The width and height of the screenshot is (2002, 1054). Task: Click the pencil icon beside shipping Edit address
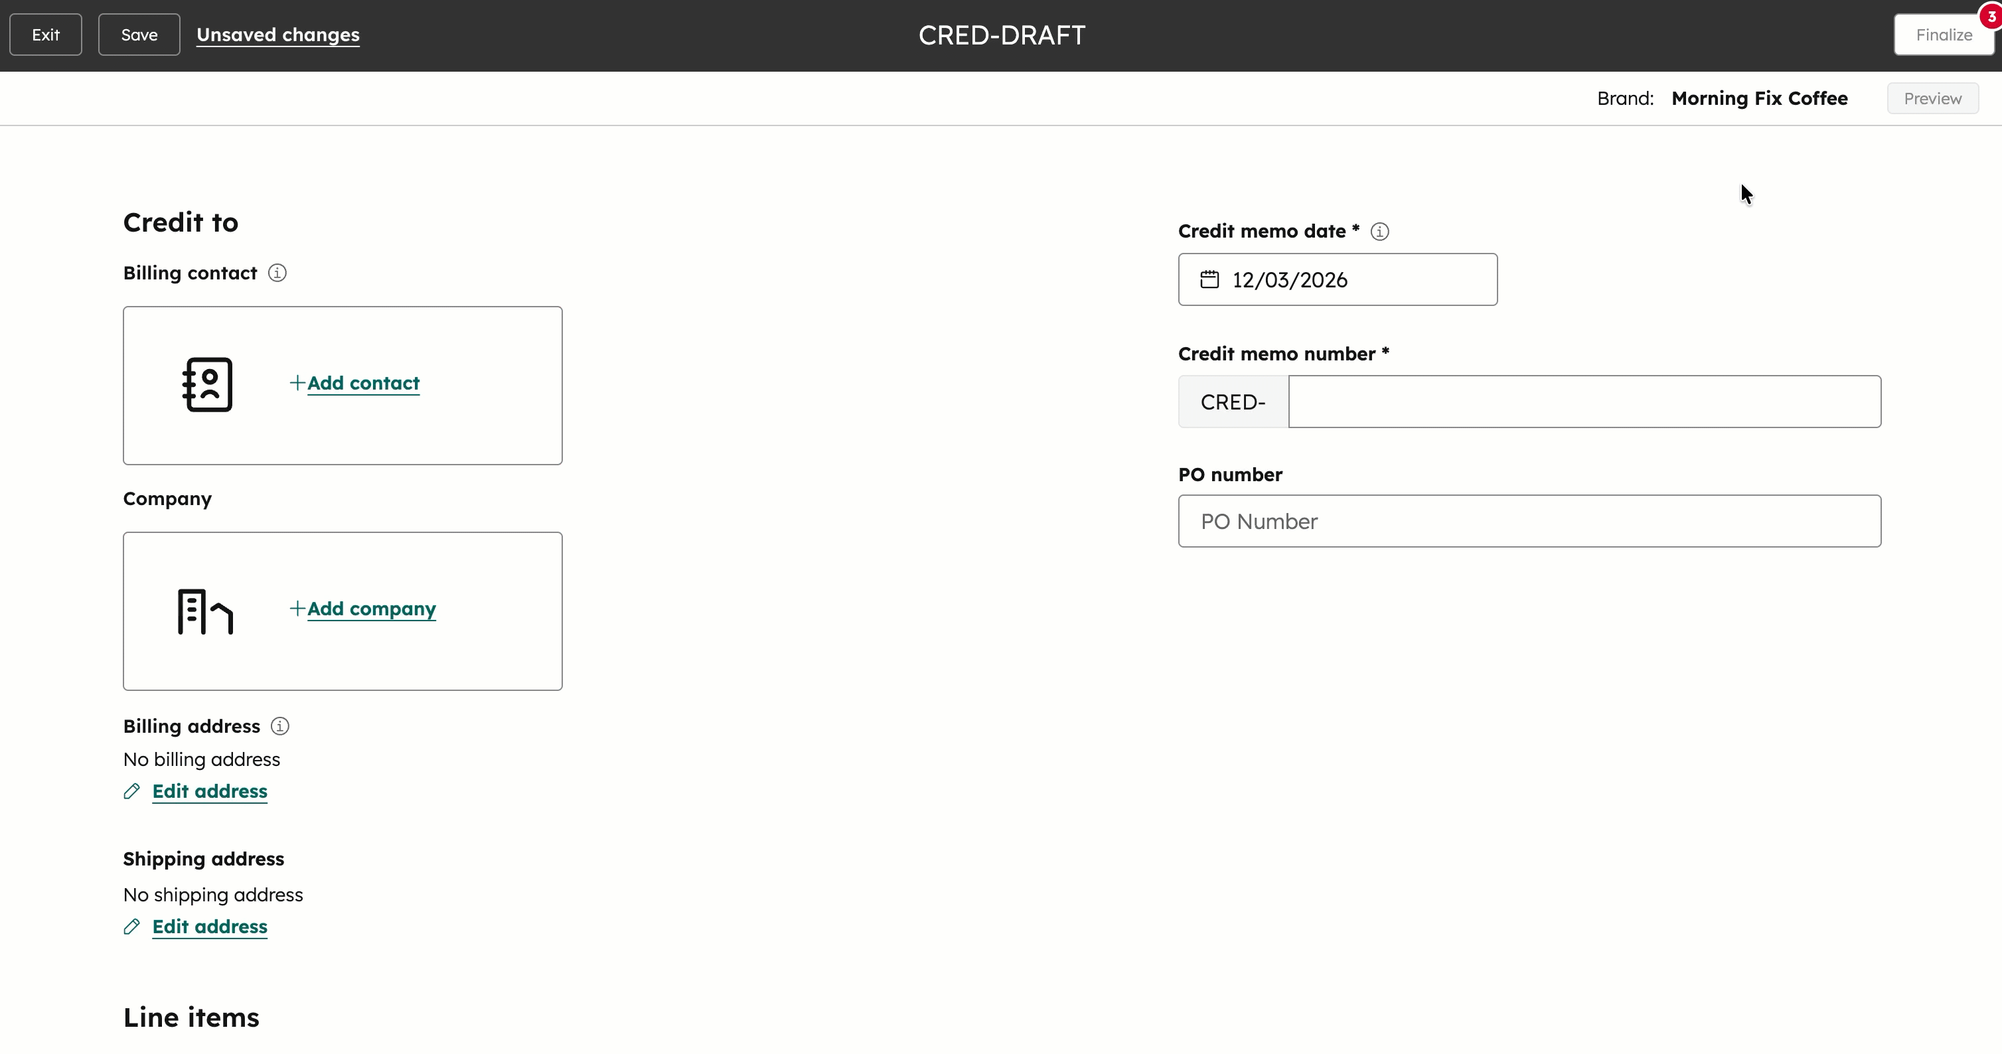pyautogui.click(x=132, y=927)
